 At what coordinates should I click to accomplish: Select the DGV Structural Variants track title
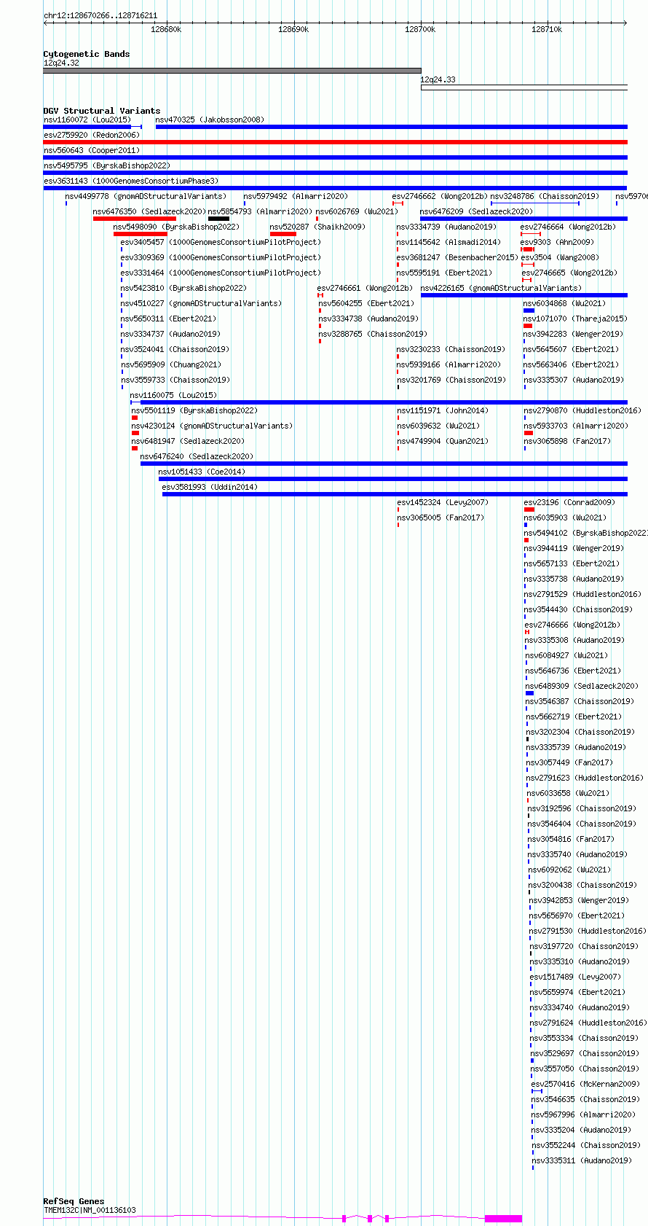click(102, 111)
